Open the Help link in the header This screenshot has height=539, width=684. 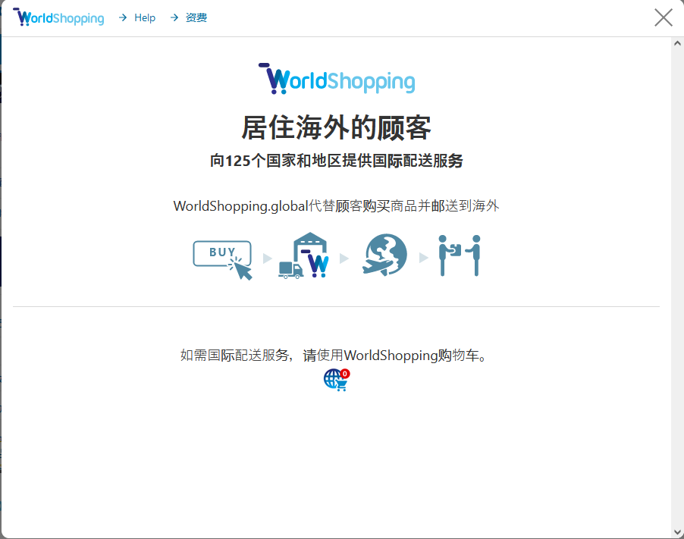tap(145, 17)
